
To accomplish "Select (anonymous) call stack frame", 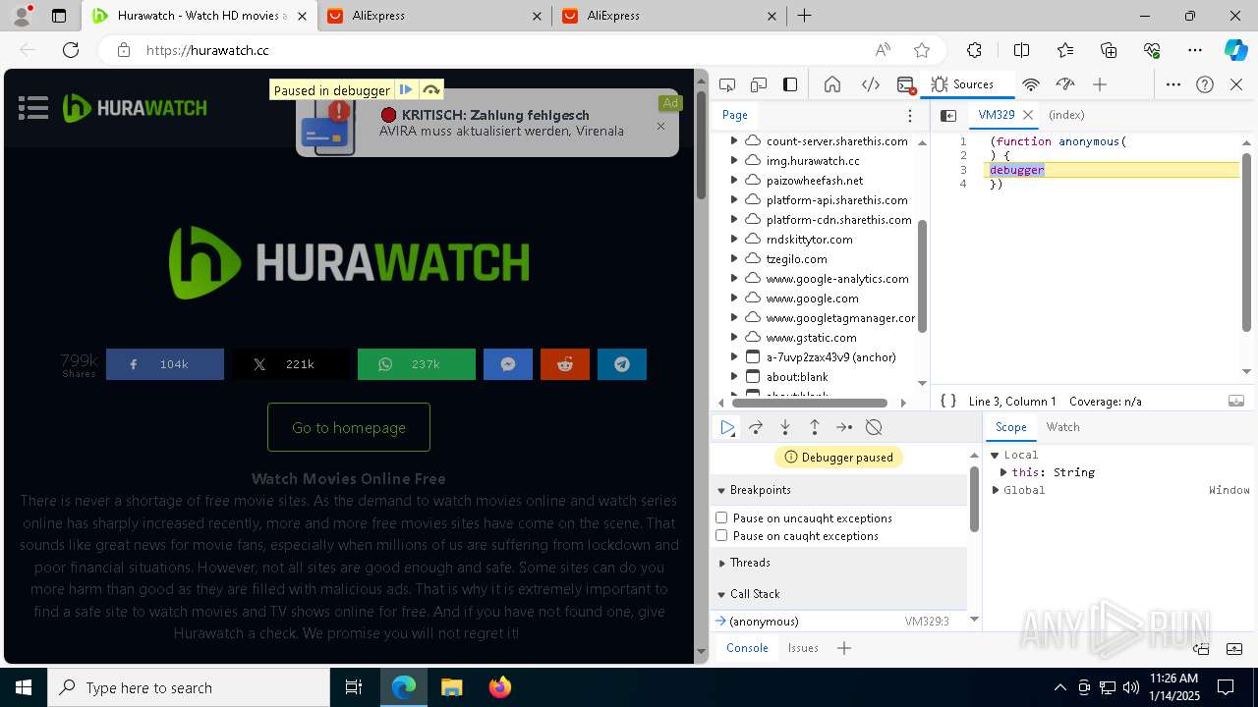I will tap(838, 622).
